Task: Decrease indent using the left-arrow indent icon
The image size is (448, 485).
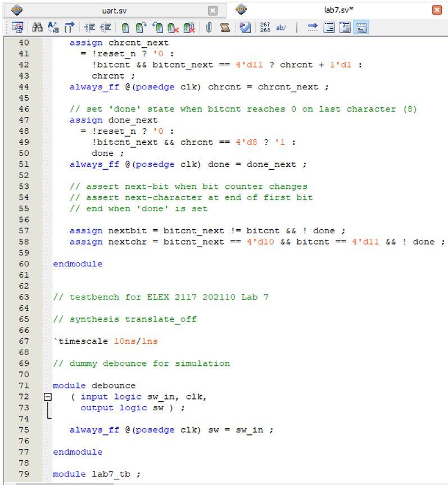Action: pyautogui.click(x=106, y=28)
